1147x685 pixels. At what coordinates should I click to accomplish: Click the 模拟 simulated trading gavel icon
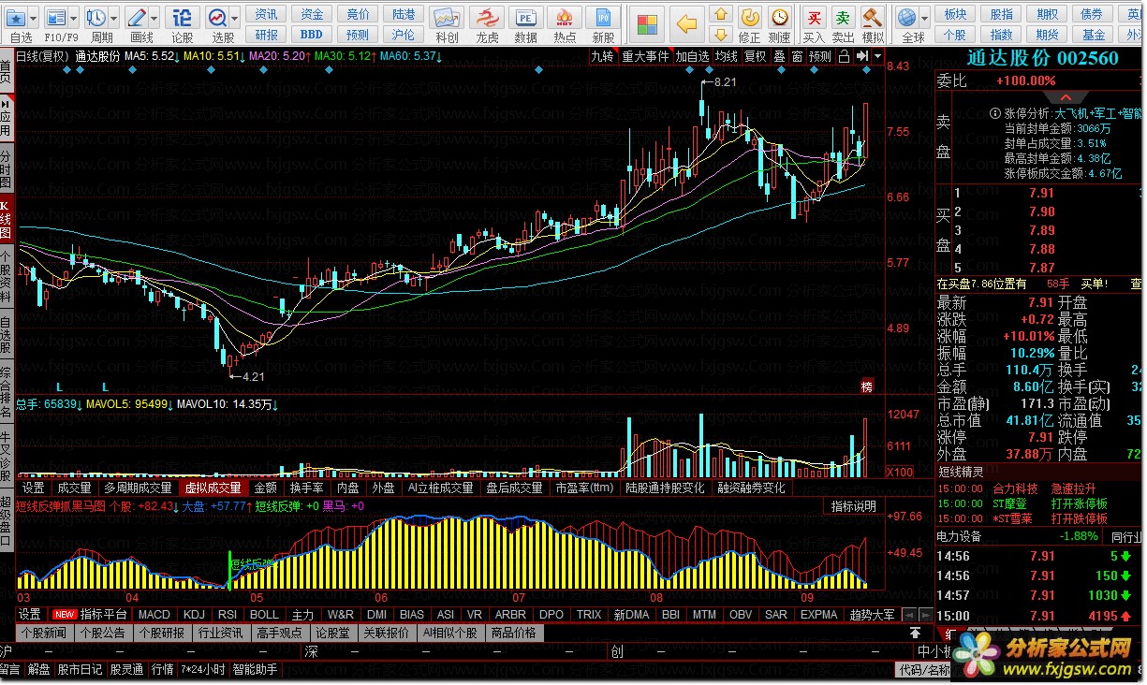873,18
